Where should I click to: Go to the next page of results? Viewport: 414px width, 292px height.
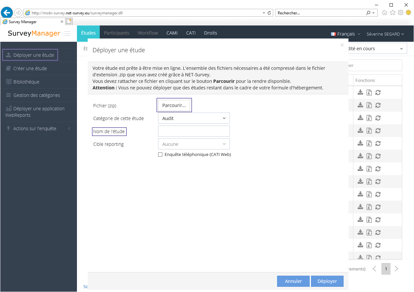click(x=396, y=269)
